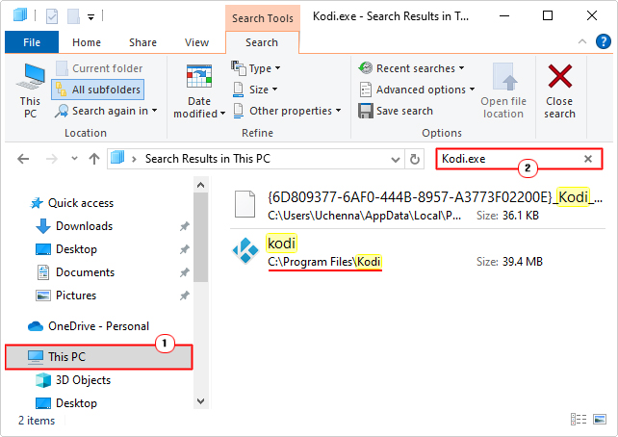Click the pin icon beside Pictures
The width and height of the screenshot is (618, 437).
tap(185, 296)
